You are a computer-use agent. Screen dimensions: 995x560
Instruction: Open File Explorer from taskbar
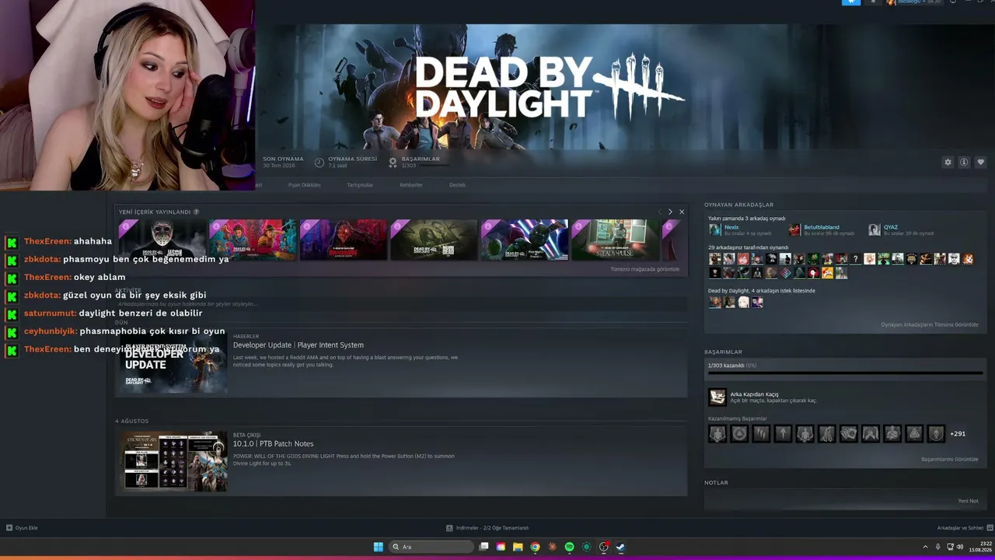tap(518, 547)
